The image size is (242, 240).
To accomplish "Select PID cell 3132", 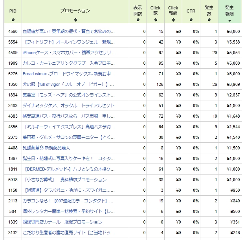I will (13, 233).
